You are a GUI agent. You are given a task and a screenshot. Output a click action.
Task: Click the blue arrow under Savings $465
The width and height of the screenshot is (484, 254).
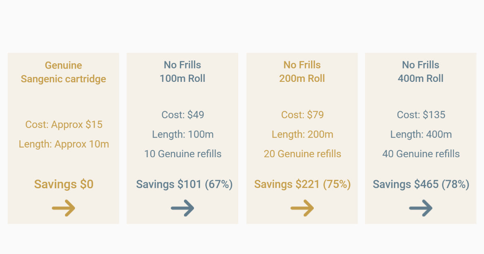pyautogui.click(x=421, y=208)
